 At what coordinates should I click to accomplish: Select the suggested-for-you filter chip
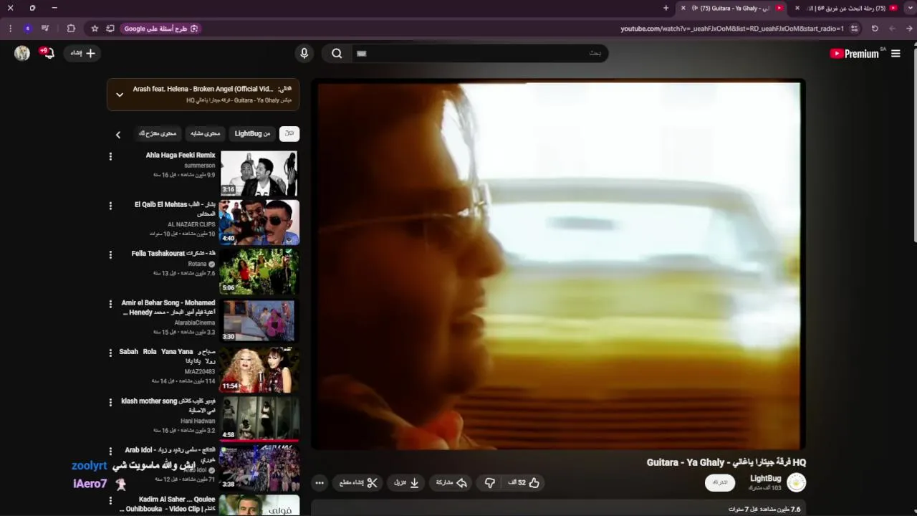158,133
